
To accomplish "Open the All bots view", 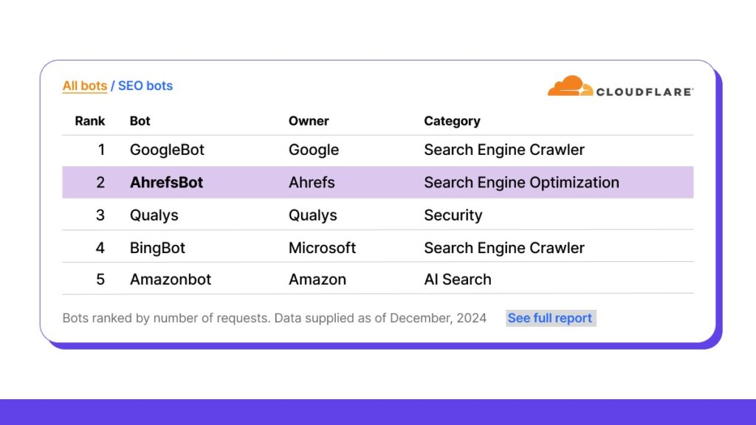I will point(84,86).
